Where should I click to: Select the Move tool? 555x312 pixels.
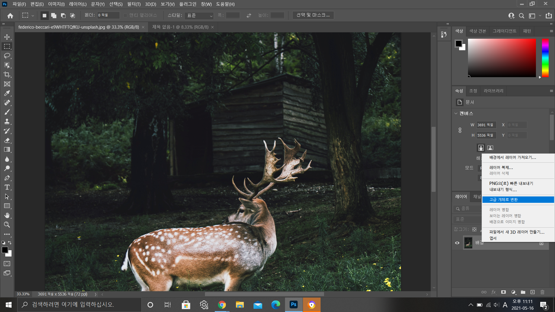[7, 37]
